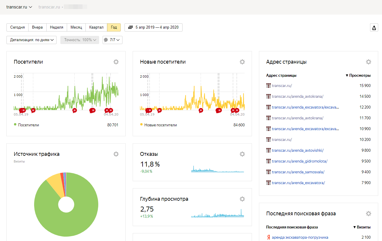
Task: Open the Точность: 100% dropdown
Action: click(x=80, y=40)
